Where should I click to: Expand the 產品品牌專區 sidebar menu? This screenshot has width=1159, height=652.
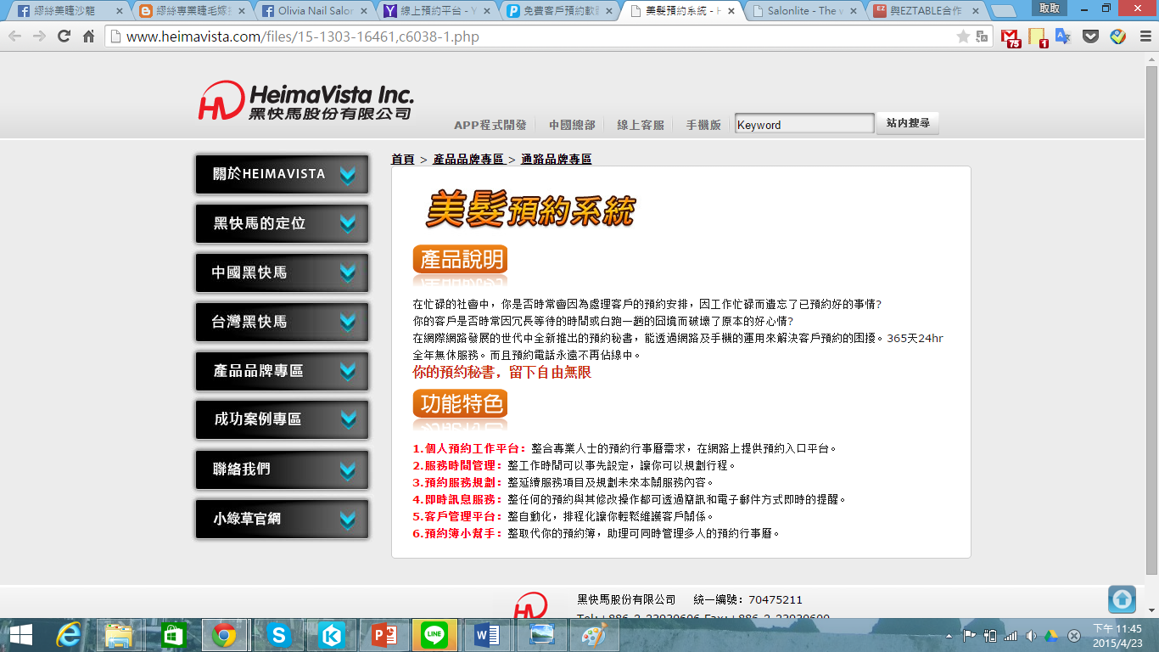[283, 371]
